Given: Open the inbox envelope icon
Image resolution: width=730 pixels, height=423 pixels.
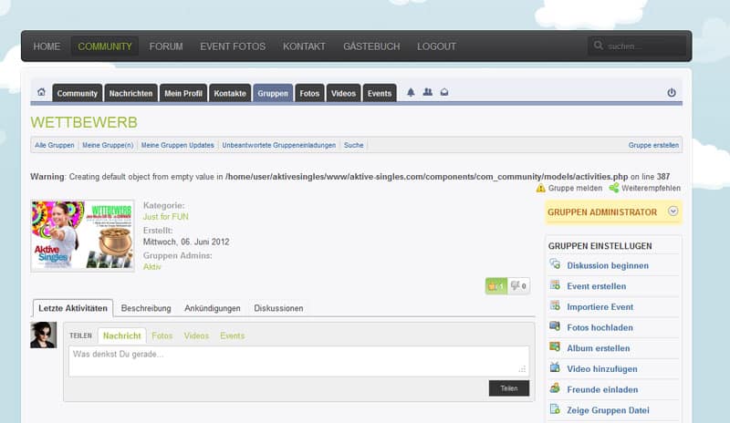Looking at the screenshot, I should tap(443, 93).
